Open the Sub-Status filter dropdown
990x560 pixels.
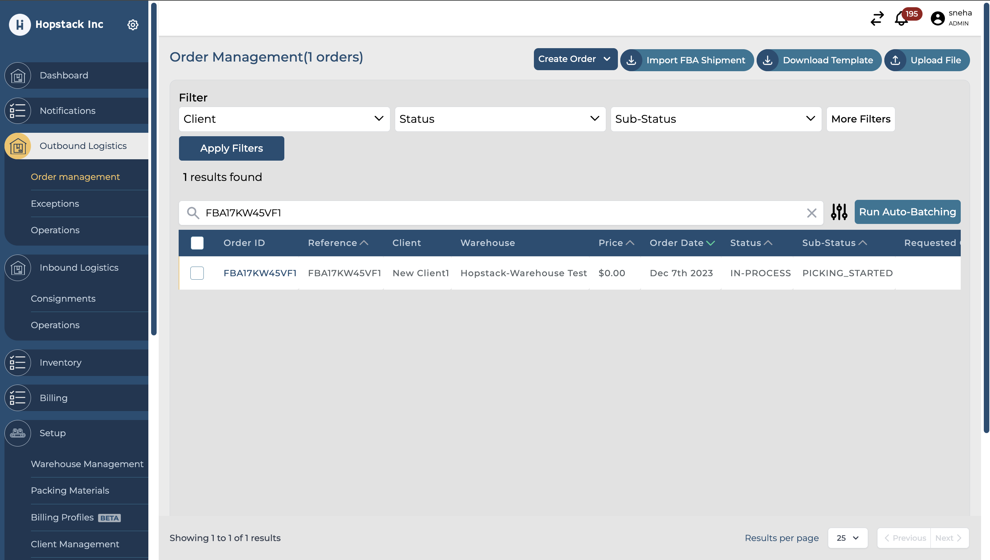(x=716, y=119)
